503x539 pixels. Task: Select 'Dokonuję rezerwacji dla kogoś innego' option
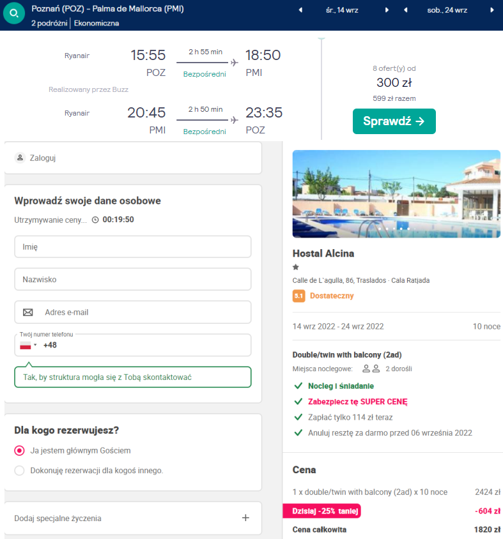(20, 471)
